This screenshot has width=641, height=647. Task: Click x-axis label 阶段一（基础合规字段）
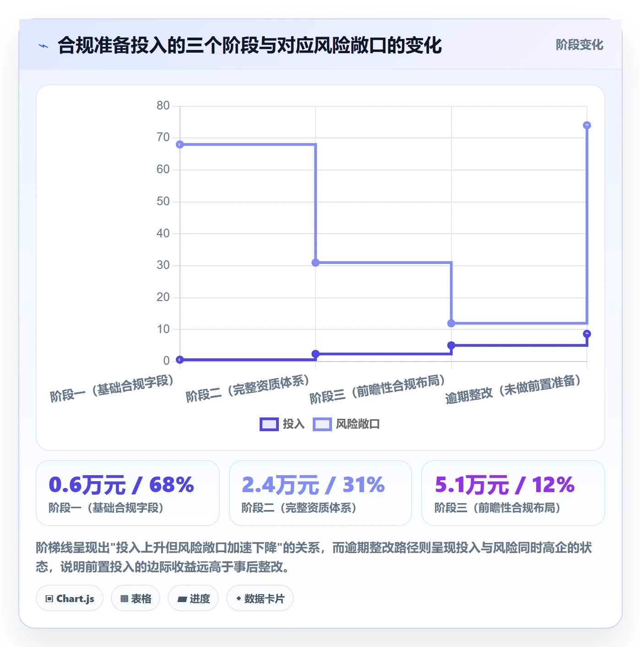click(x=112, y=388)
